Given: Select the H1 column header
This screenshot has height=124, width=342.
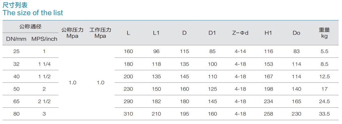Looking at the screenshot, I should tap(268, 33).
